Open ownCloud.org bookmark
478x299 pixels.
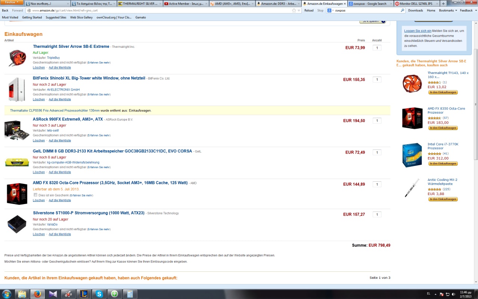tap(114, 18)
